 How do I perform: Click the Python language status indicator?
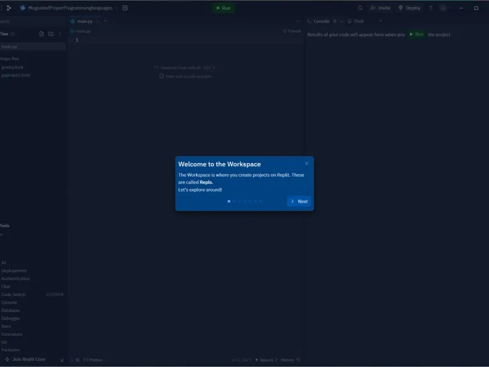pyautogui.click(x=93, y=360)
